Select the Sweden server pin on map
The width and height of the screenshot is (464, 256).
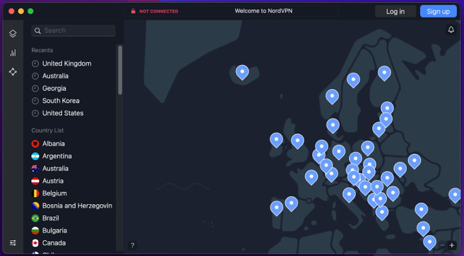pyautogui.click(x=353, y=80)
